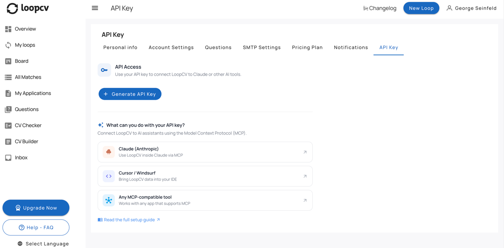
Task: Go to the Notifications tab
Action: pos(351,47)
